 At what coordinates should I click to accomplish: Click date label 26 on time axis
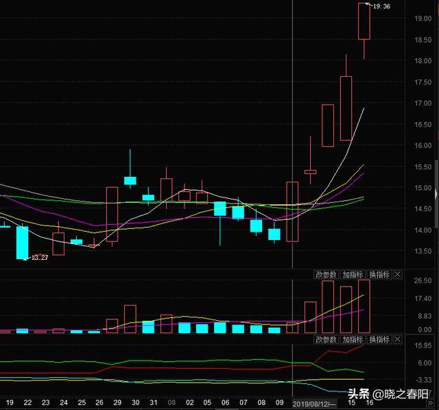[x=99, y=402]
